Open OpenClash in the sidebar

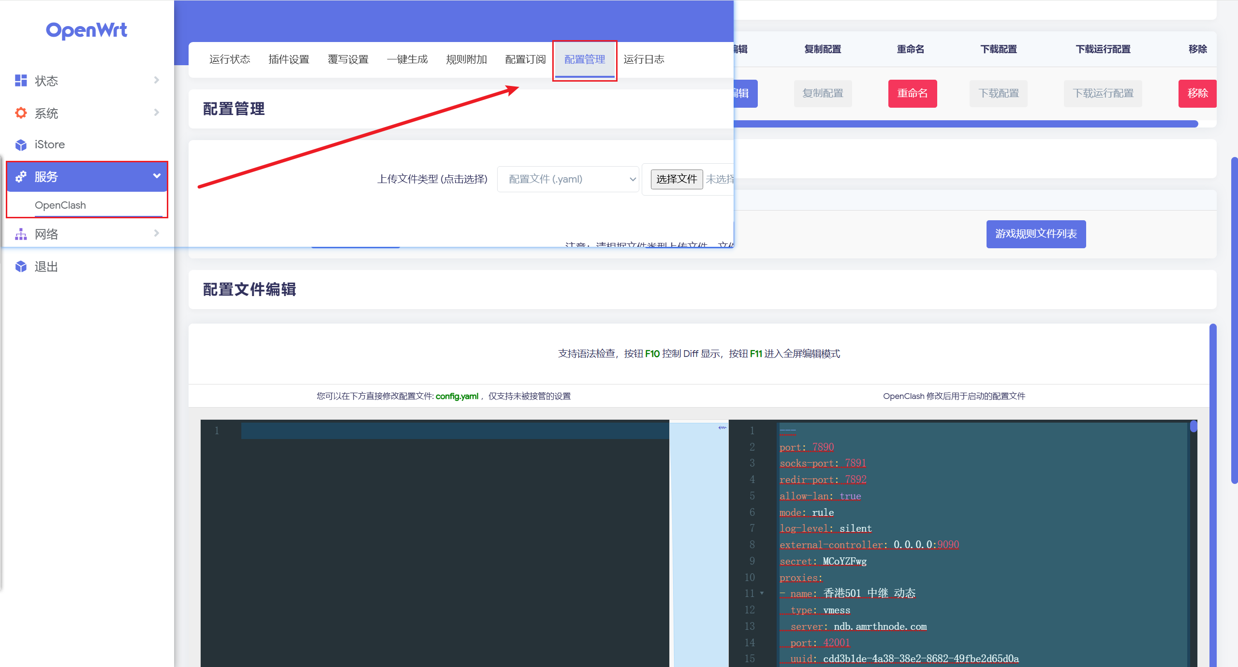coord(60,205)
